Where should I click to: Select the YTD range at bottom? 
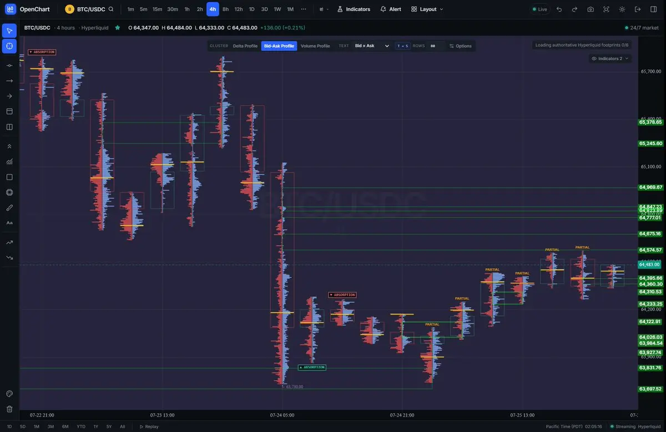point(81,426)
